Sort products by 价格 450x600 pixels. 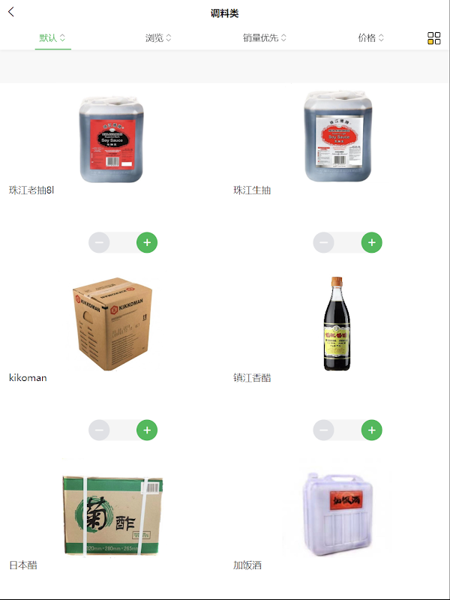(370, 38)
